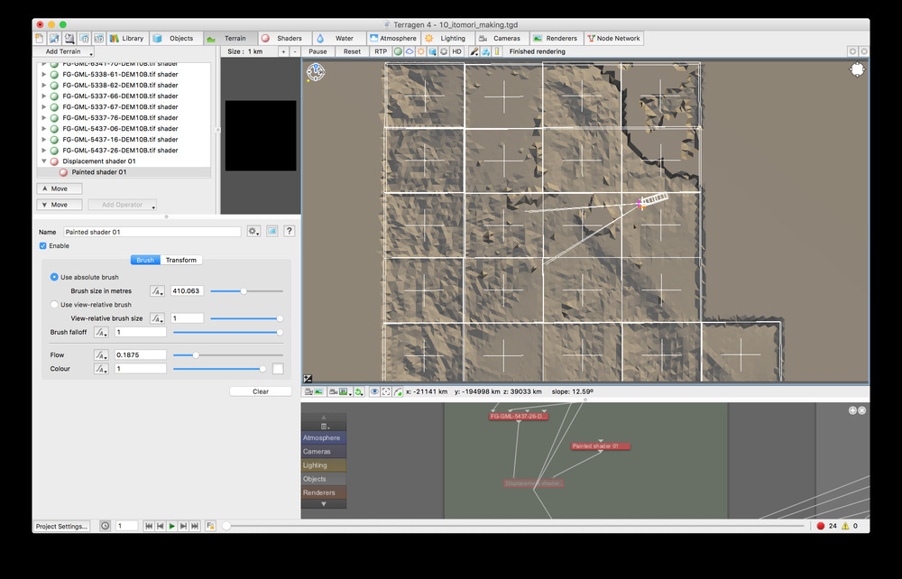Click the add plus icon in node network
Viewport: 902px width, 579px height.
tap(852, 410)
